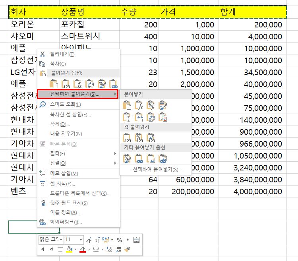Paste values only under 값 붙여넣기
This screenshot has height=261, width=298.
pyautogui.click(x=127, y=138)
